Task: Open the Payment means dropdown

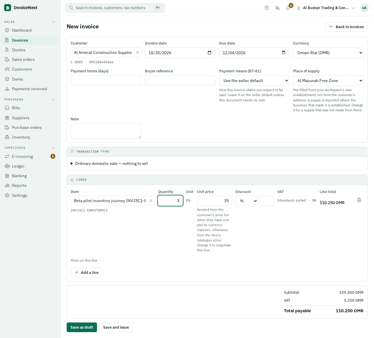Action: click(x=254, y=81)
